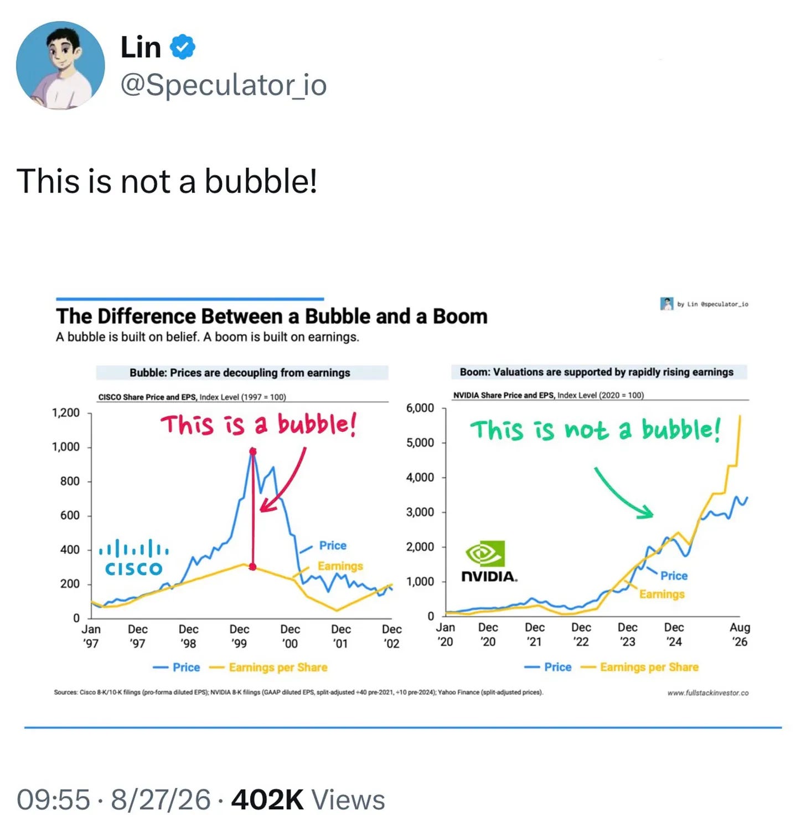Click the yellow Earnings per Share legend under the NVIDIA chart
Image resolution: width=806 pixels, height=821 pixels.
pos(639,667)
